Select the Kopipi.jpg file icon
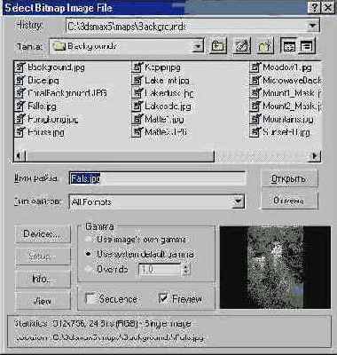 coord(137,67)
